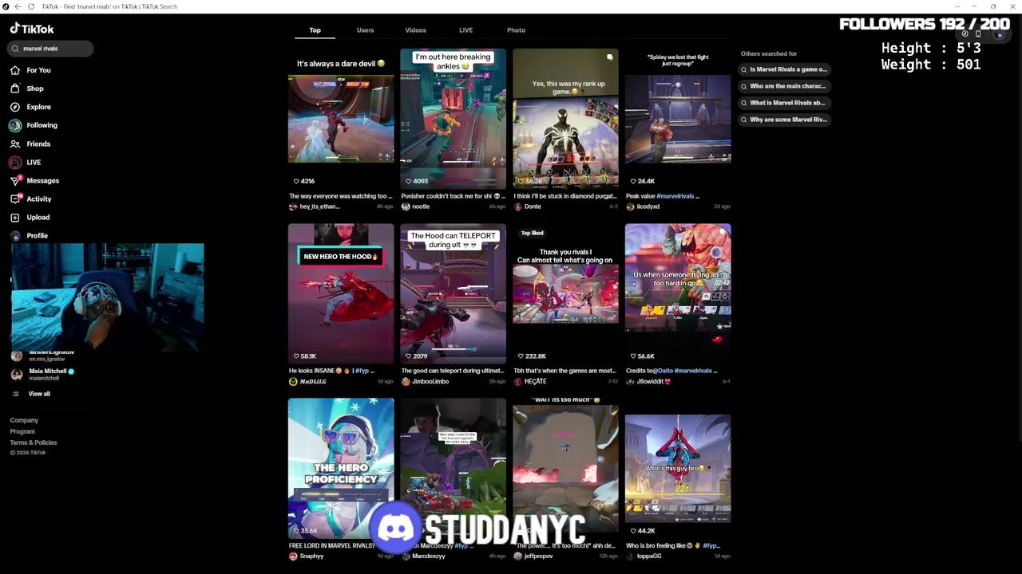Screen dimensions: 1022x574
Task: Open Donte's avatar icon
Action: point(518,206)
